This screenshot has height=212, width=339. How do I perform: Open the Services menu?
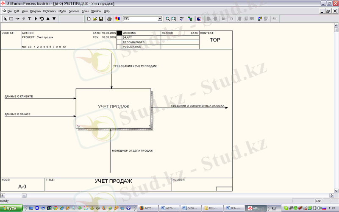pyautogui.click(x=74, y=11)
